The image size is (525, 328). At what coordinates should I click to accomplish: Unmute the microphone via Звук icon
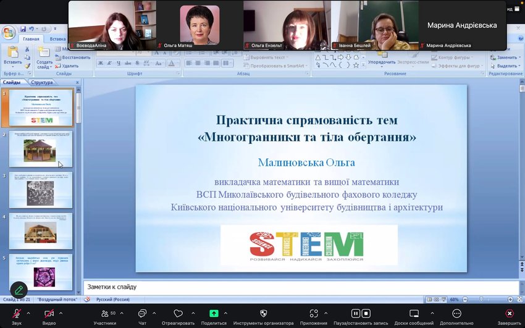[x=17, y=314]
